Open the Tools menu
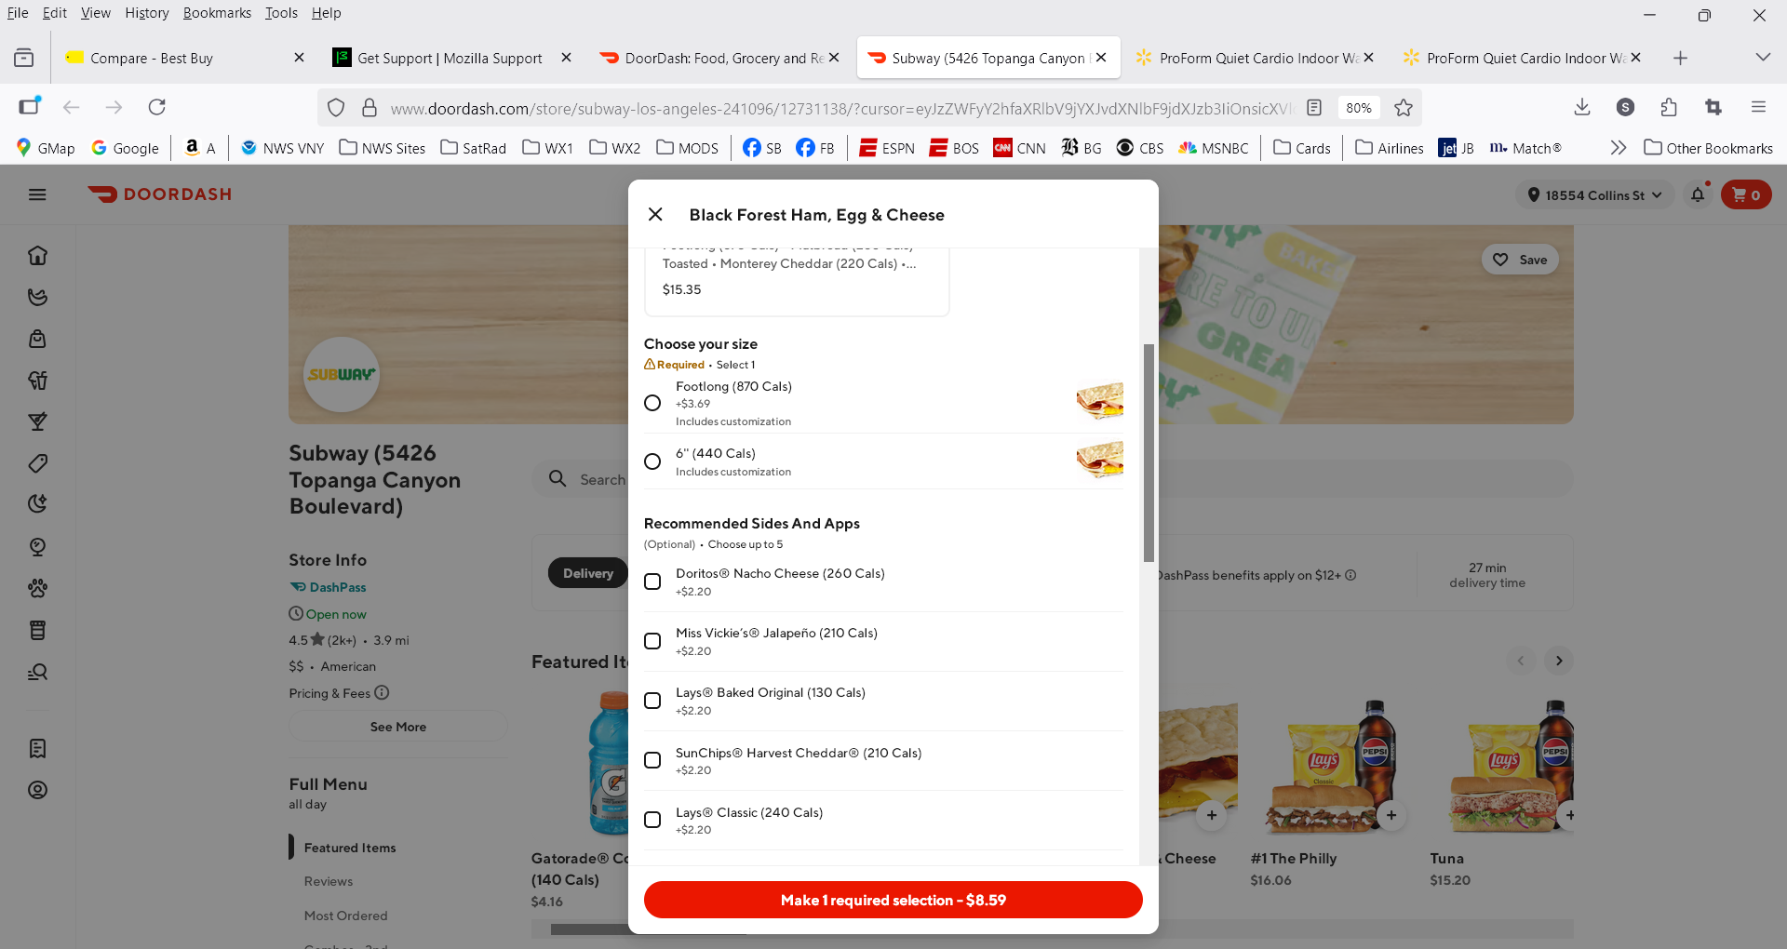Screen dimensions: 1787x949 pyautogui.click(x=281, y=13)
